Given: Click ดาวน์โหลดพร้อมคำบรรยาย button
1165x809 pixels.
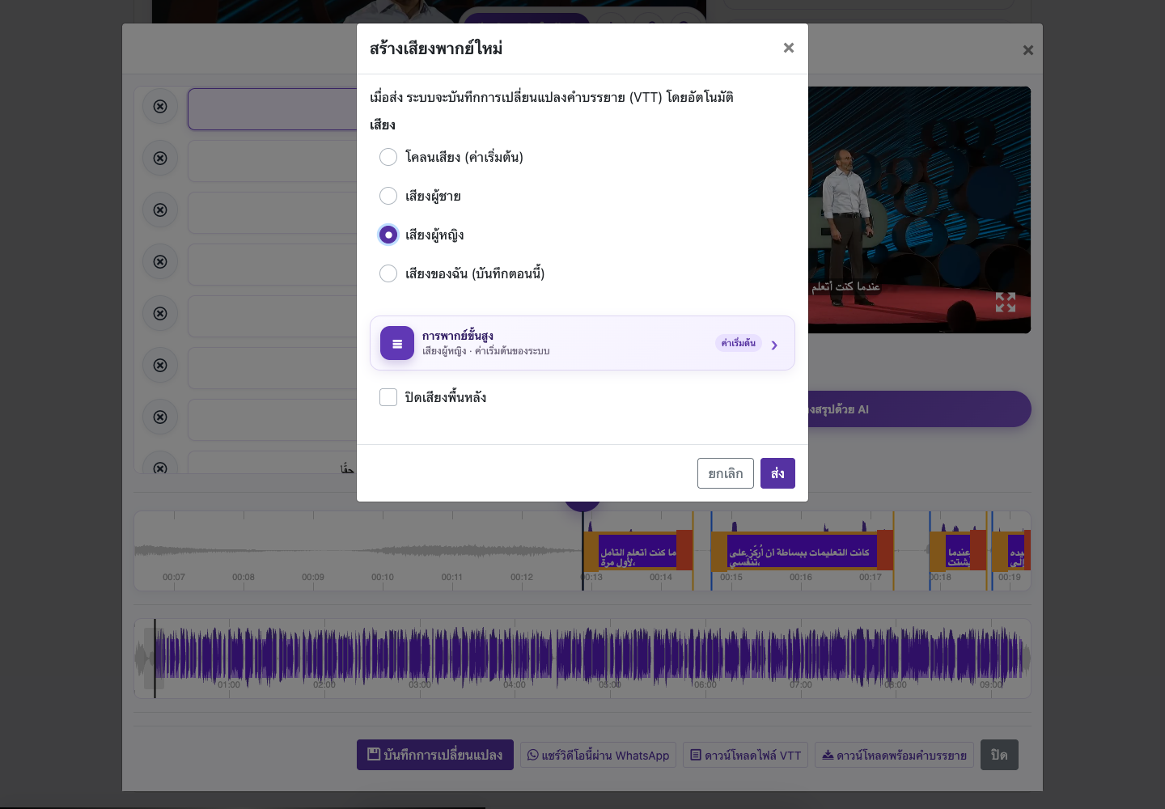Looking at the screenshot, I should (x=894, y=755).
